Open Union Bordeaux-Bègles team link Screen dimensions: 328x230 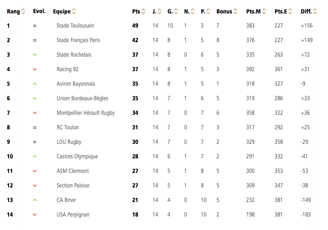click(x=82, y=98)
